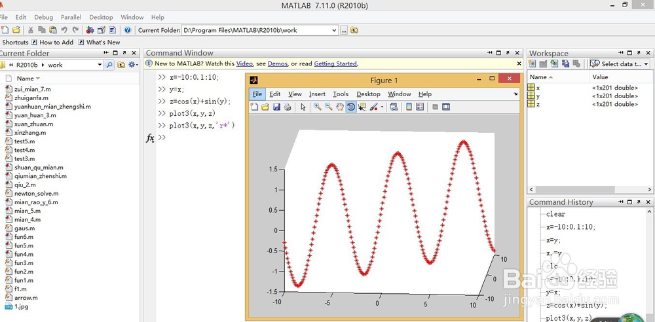This screenshot has height=322, width=655.
Task: Save the figure with the floppy disk icon
Action: [276, 107]
